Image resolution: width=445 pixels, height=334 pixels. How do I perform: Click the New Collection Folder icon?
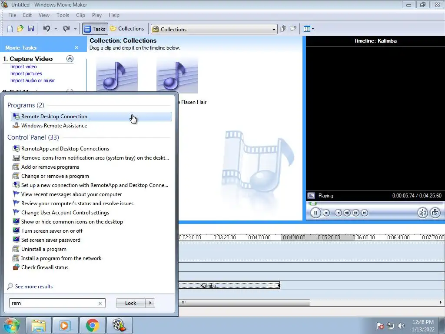click(x=293, y=29)
